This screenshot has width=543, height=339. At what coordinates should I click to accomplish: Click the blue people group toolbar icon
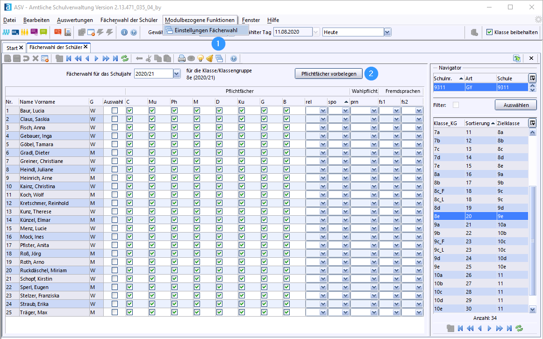(x=6, y=32)
